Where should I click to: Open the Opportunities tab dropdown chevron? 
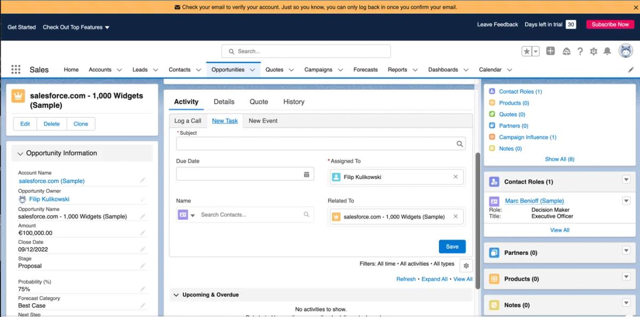[x=252, y=70]
